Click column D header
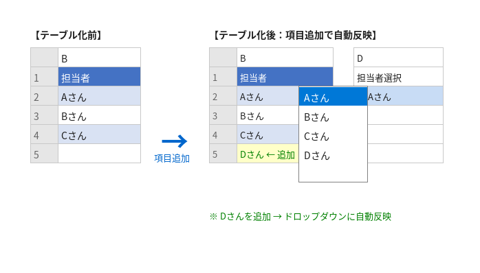Viewport: 480px width, 273px height. point(398,58)
